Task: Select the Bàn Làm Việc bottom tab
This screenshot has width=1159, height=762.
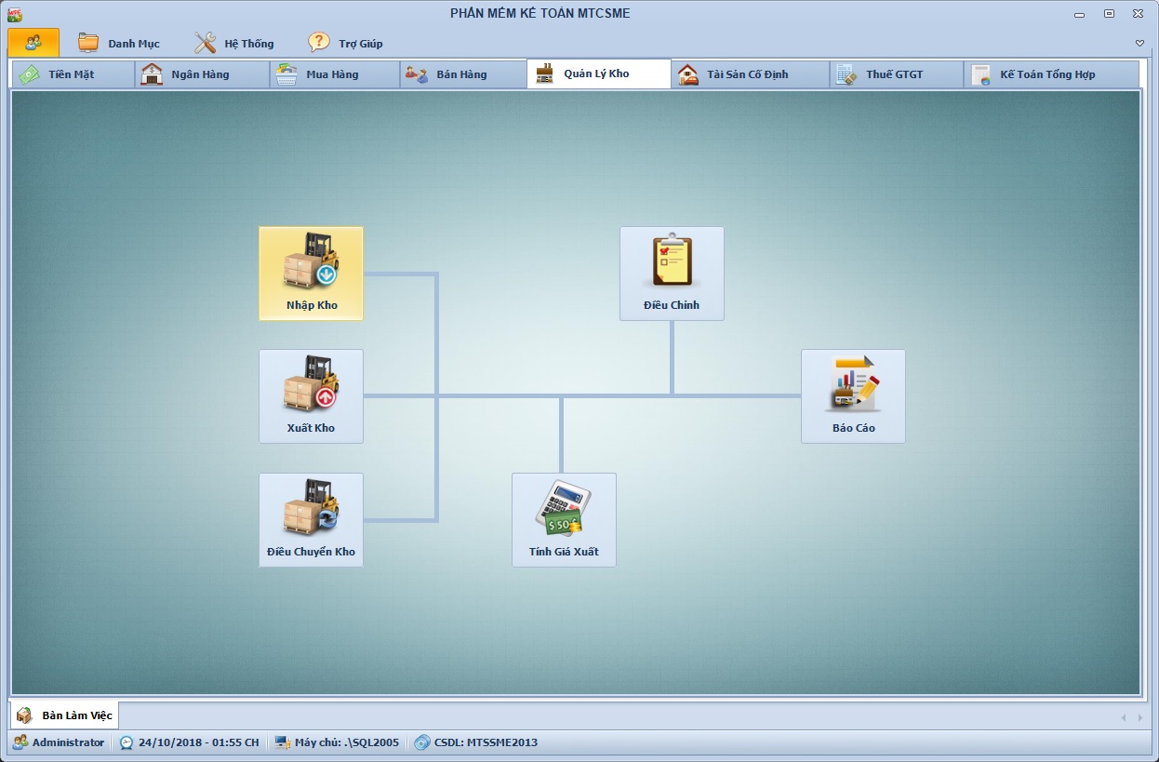Action: (65, 715)
